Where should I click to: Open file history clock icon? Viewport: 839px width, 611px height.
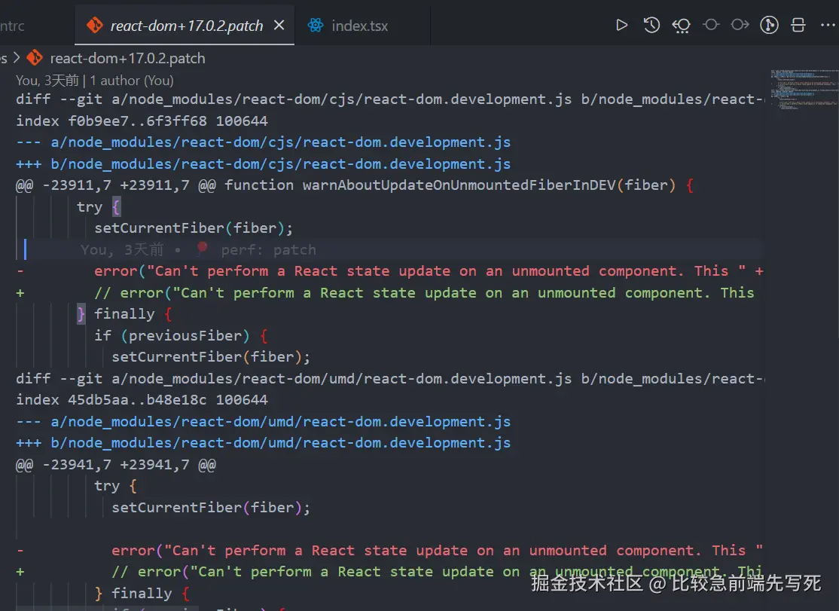point(651,25)
